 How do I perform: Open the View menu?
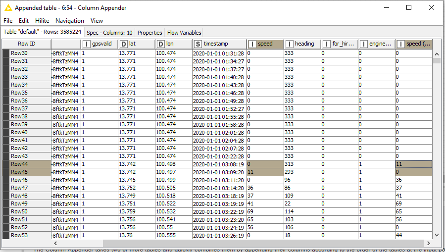coord(97,21)
